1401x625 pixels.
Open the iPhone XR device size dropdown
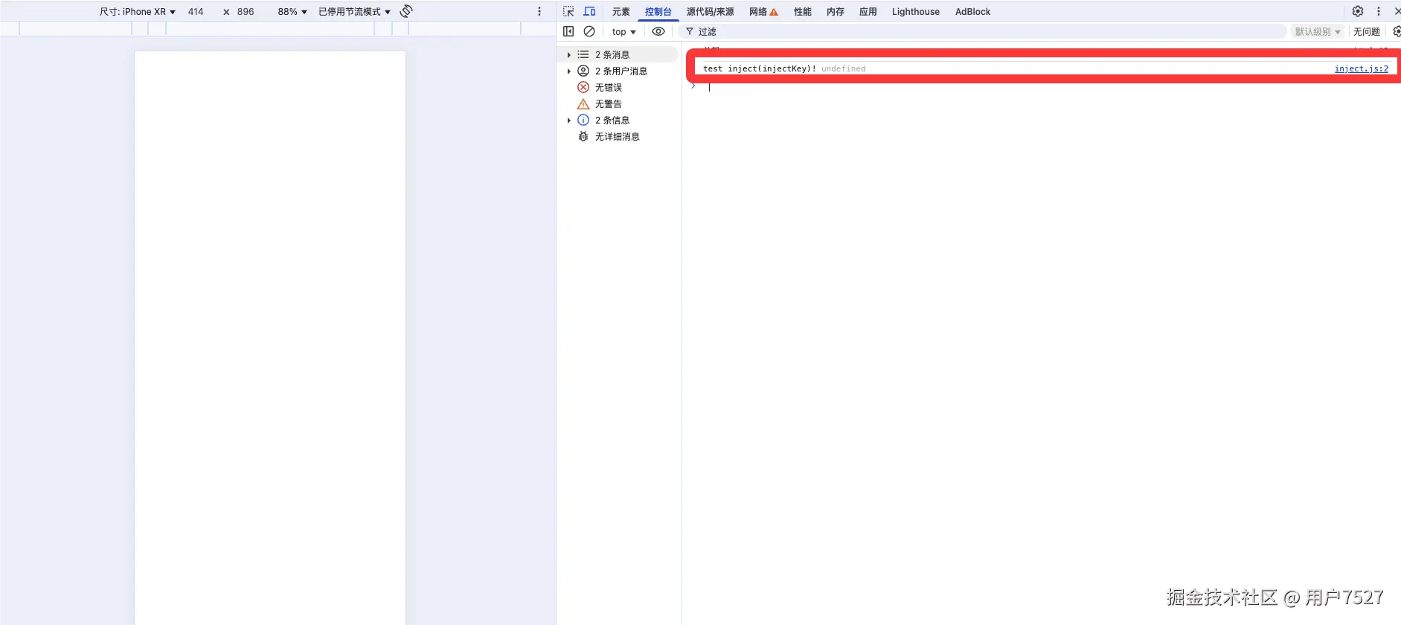coord(138,12)
